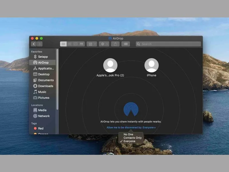Screen dimensions: 229x172
Task: Click the AirDrop title bar icon
Action: coord(110,38)
